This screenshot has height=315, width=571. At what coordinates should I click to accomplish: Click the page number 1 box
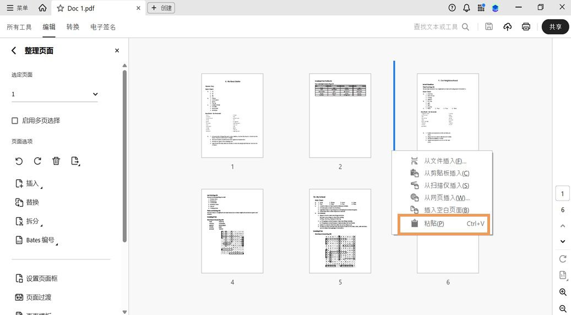[562, 194]
